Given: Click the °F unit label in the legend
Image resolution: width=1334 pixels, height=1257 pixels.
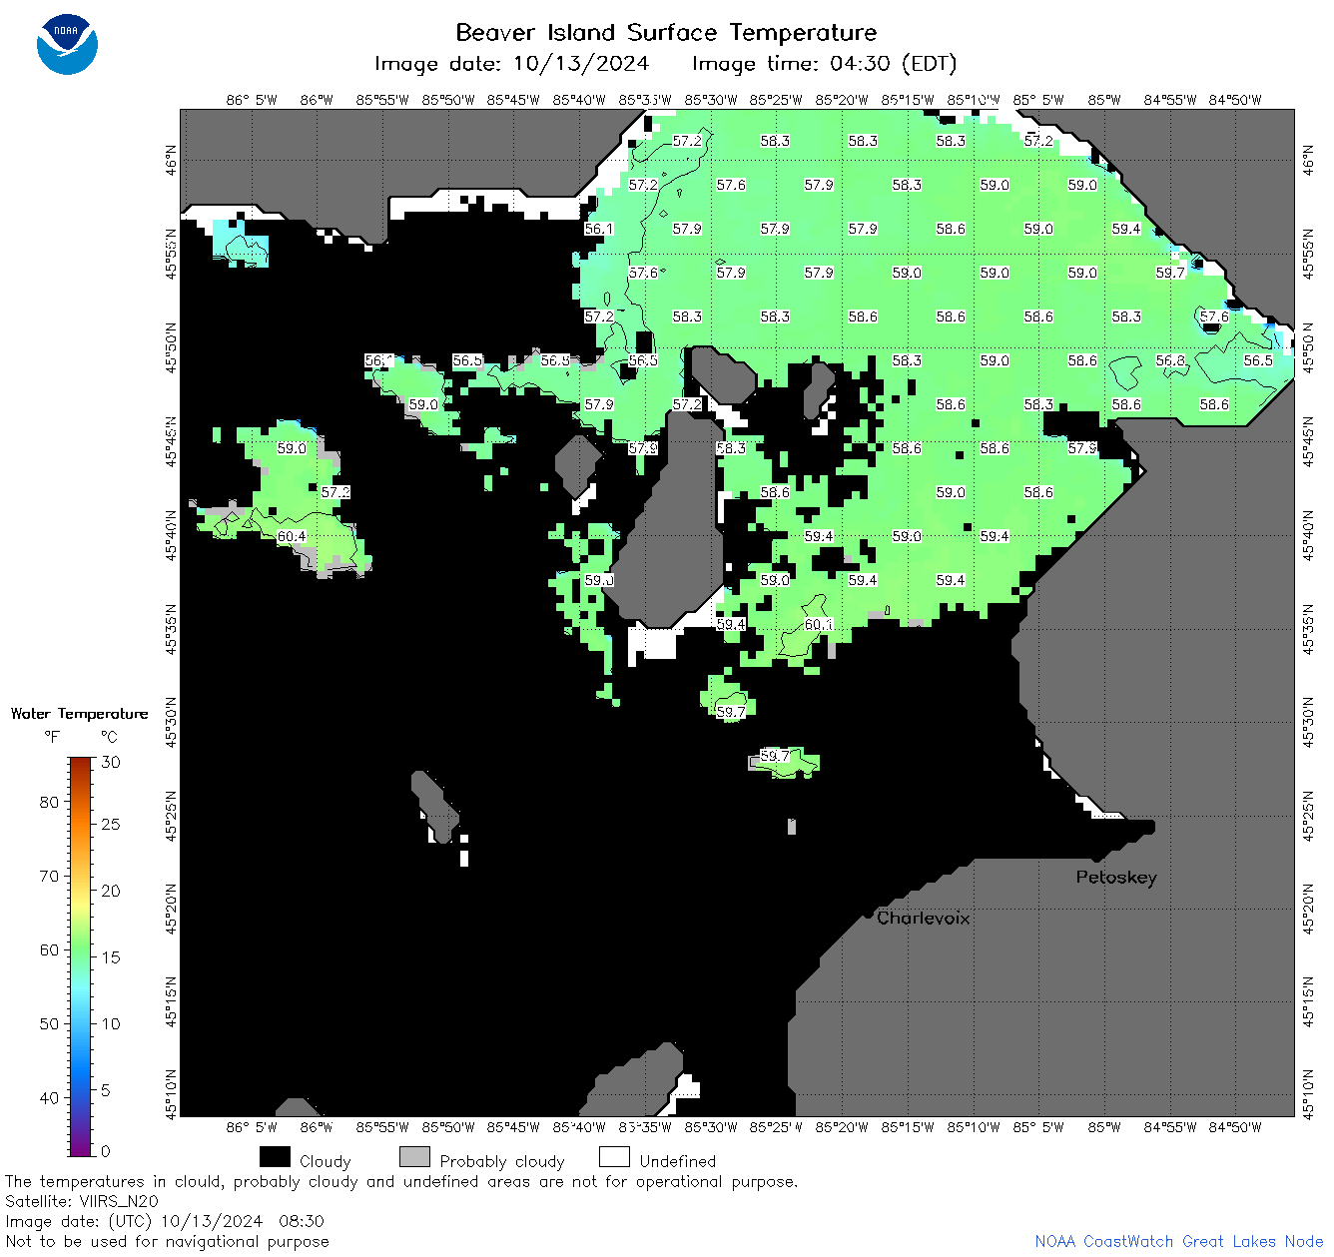Looking at the screenshot, I should coord(52,737).
